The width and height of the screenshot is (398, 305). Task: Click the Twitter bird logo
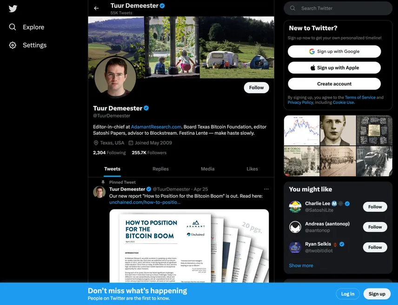pyautogui.click(x=13, y=9)
